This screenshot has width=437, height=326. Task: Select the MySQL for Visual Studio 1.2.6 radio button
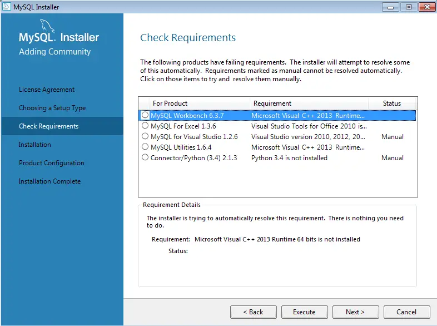coord(145,136)
